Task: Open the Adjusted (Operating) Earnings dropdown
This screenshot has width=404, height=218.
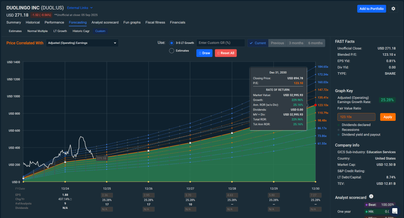Action: 82,43
